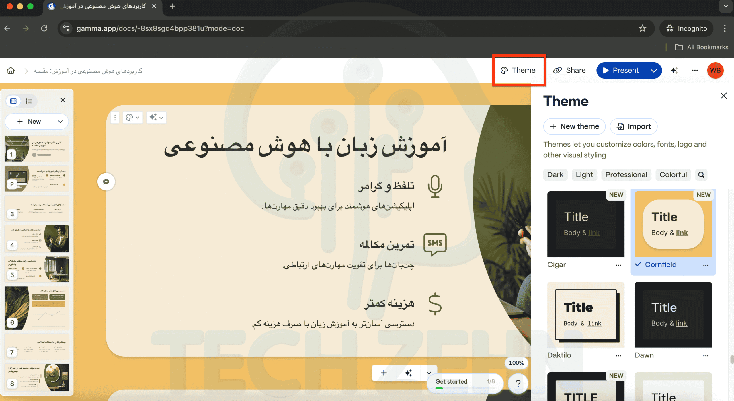Choose the Cigar theme swatch
This screenshot has width=734, height=401.
click(x=586, y=224)
